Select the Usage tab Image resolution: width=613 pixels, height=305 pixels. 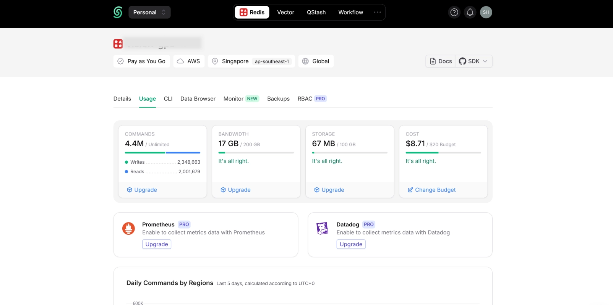[x=148, y=98]
